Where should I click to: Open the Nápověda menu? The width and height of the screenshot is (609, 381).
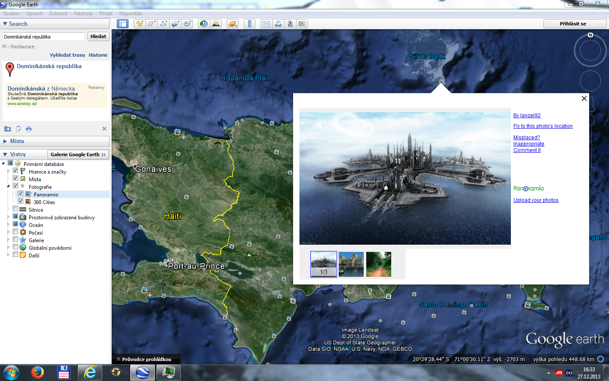click(131, 14)
